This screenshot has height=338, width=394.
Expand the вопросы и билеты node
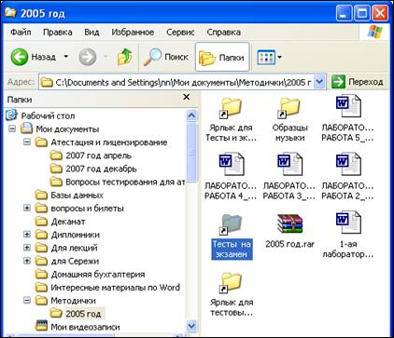pos(27,208)
